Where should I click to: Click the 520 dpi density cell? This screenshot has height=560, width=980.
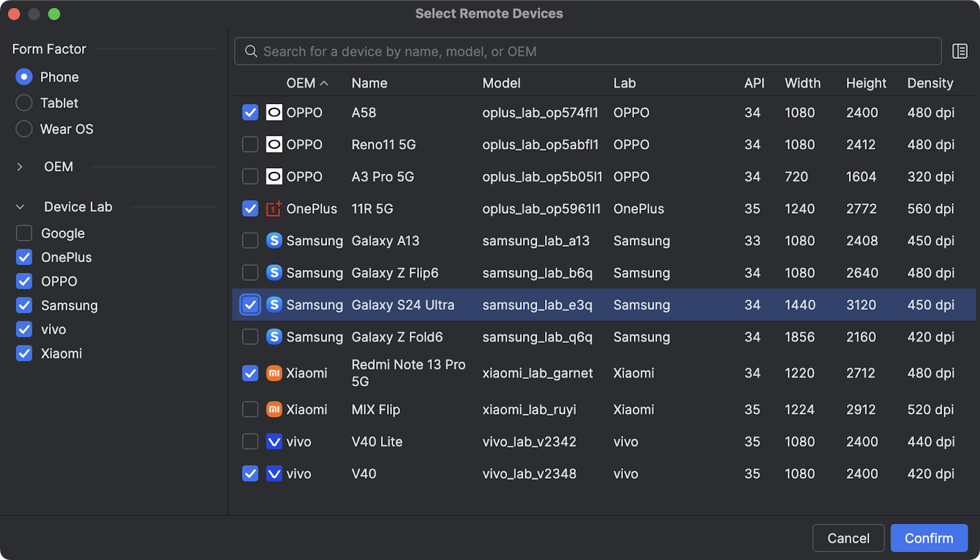(930, 409)
